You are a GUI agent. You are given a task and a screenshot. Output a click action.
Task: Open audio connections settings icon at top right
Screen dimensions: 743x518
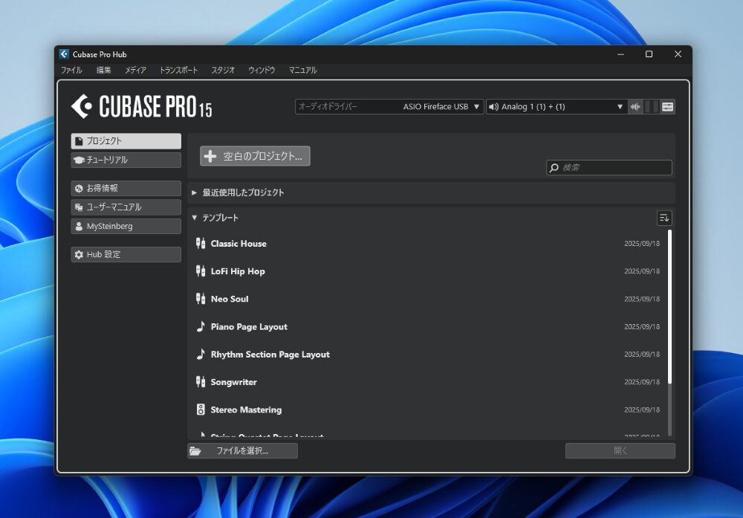pos(668,106)
